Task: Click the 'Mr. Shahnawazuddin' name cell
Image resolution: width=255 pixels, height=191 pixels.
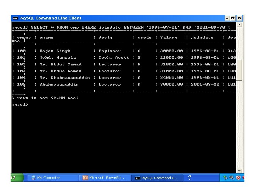Action: coord(64,77)
